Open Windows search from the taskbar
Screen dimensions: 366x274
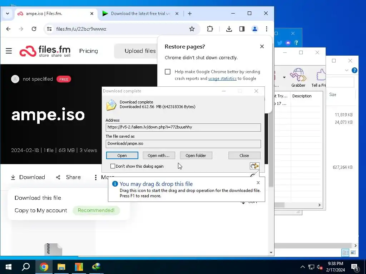(26, 267)
